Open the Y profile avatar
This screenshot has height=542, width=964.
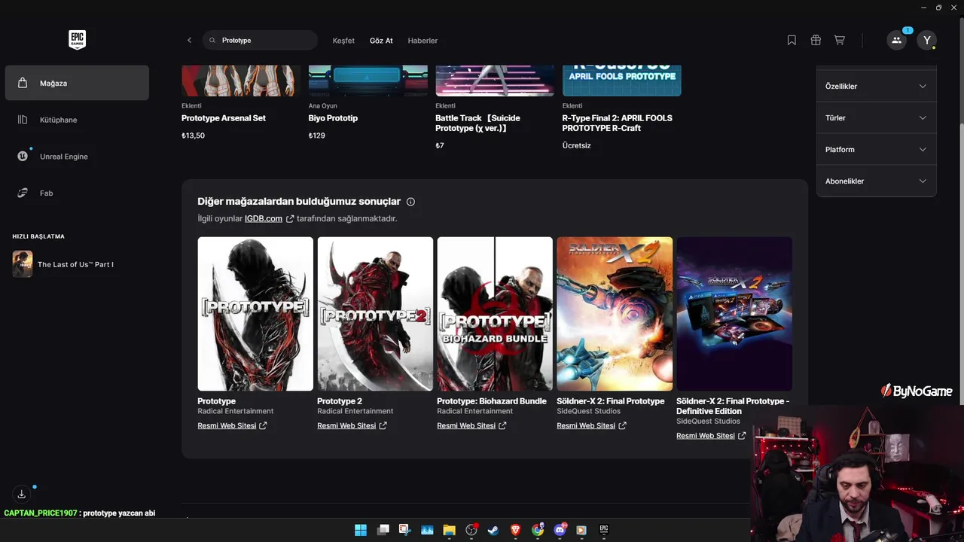point(927,41)
